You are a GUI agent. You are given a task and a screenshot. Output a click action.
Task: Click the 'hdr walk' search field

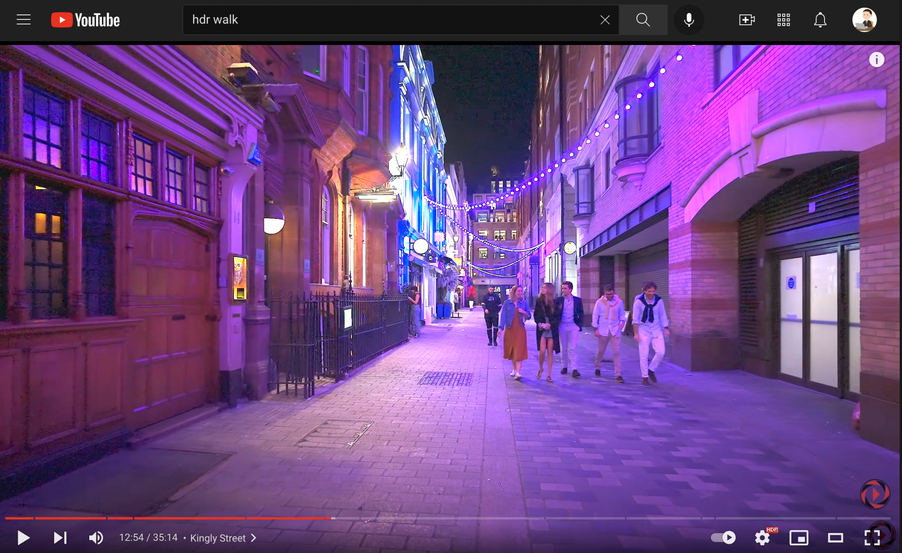coord(388,20)
